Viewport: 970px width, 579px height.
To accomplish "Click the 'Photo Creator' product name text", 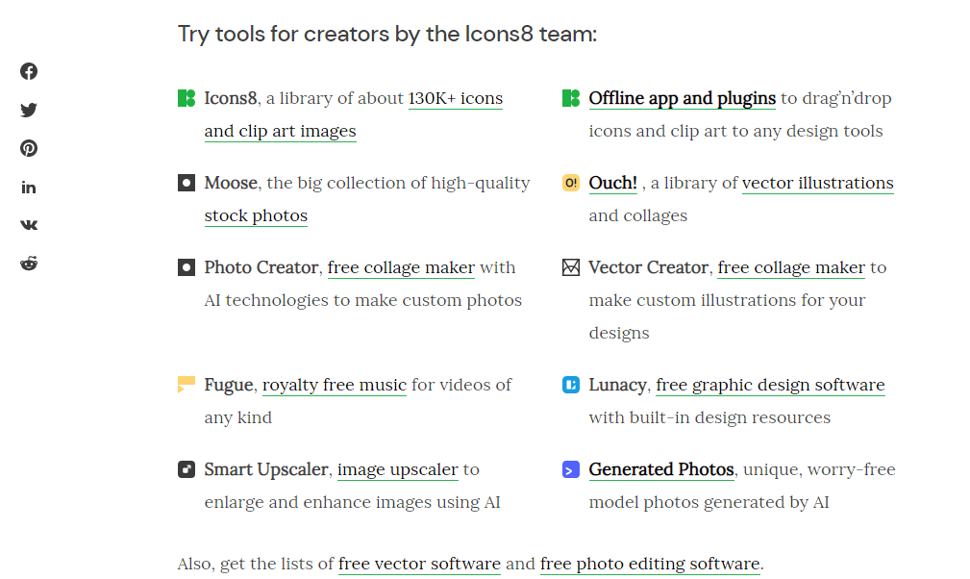I will [261, 267].
